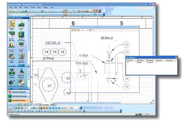This screenshot has height=123, width=185.
Task: Open the Fabrication Drawing panel
Action: click(18, 96)
